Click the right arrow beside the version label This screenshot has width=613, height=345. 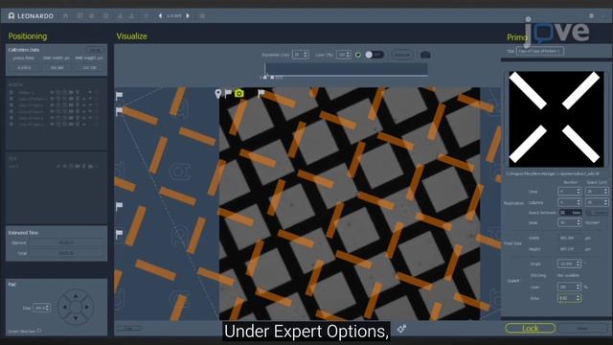(x=188, y=15)
